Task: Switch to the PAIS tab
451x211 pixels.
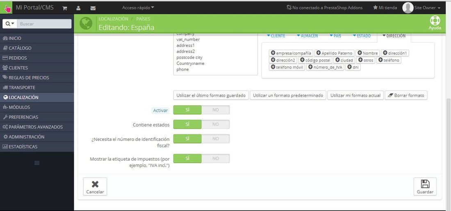Action: point(335,36)
